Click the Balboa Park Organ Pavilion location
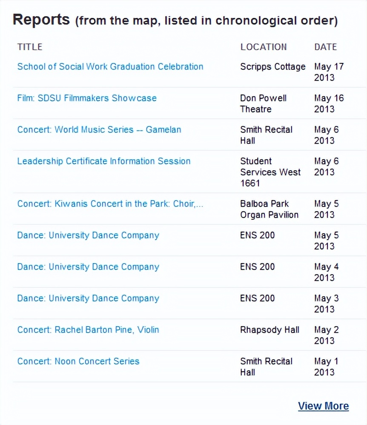Image resolution: width=367 pixels, height=425 pixels. [x=269, y=209]
